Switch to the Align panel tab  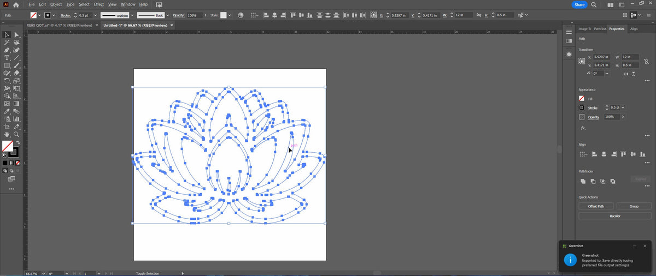634,28
